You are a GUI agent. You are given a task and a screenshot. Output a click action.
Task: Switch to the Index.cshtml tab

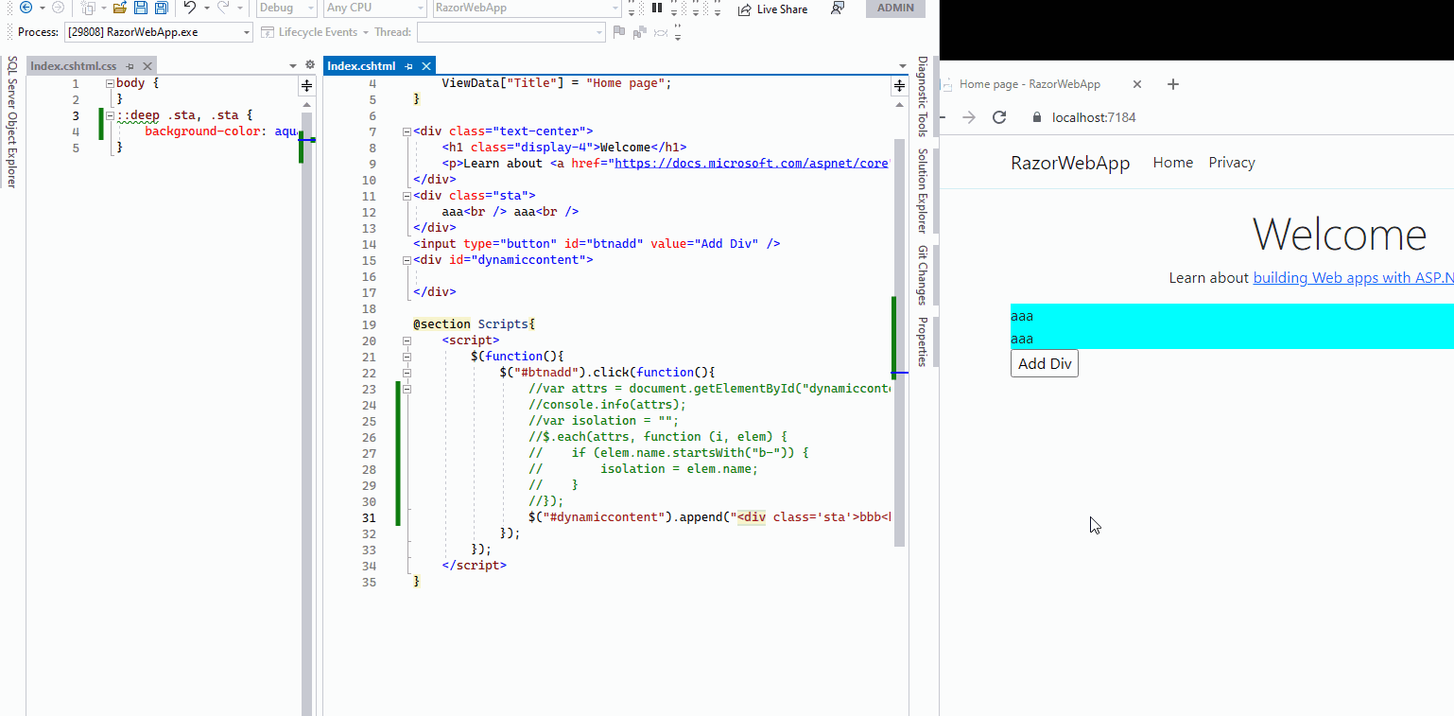[361, 66]
